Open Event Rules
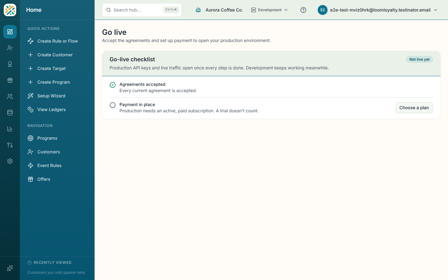The width and height of the screenshot is (448, 280). coord(57,166)
